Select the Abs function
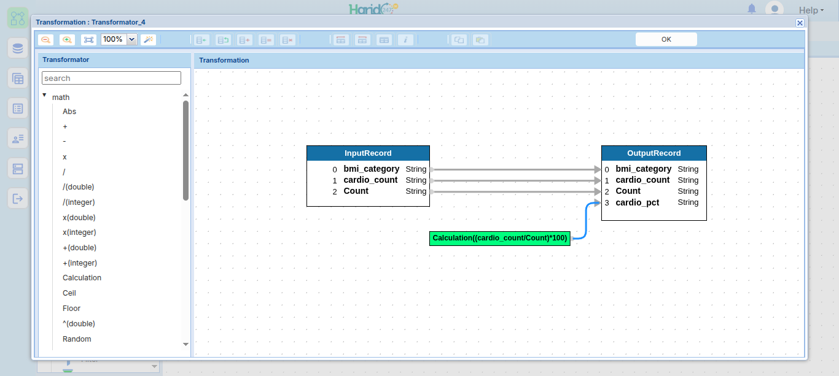The width and height of the screenshot is (839, 376). click(69, 112)
